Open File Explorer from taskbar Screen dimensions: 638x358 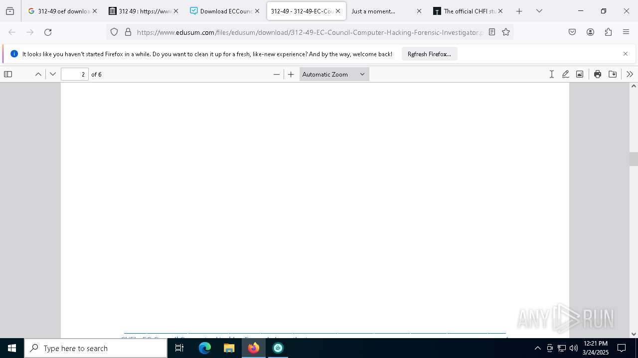(229, 348)
